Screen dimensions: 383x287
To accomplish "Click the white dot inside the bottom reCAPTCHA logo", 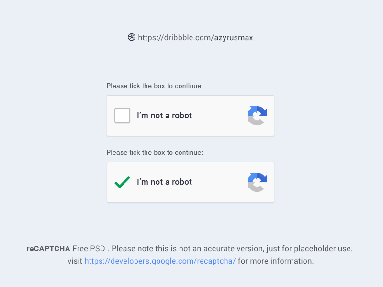I will 257,183.
